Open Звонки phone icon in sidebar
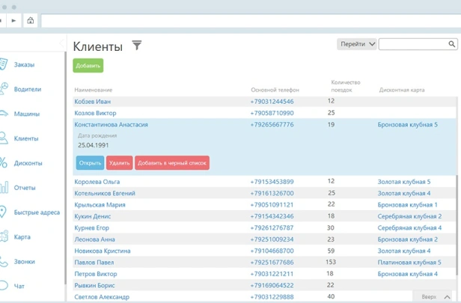Image resolution: width=461 pixels, height=303 pixels. [4, 262]
